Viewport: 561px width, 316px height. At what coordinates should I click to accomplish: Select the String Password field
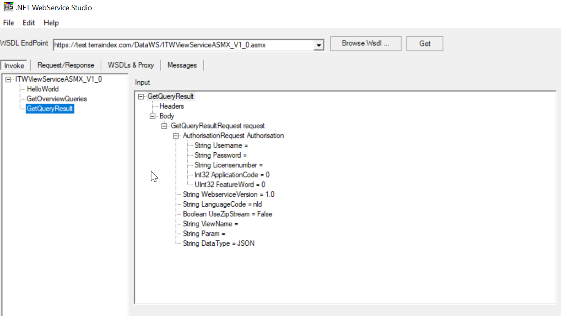coord(221,155)
